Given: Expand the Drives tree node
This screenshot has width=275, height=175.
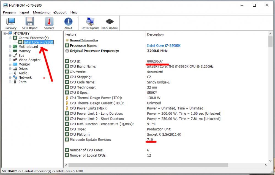Looking at the screenshot, I should pyautogui.click(x=10, y=69).
